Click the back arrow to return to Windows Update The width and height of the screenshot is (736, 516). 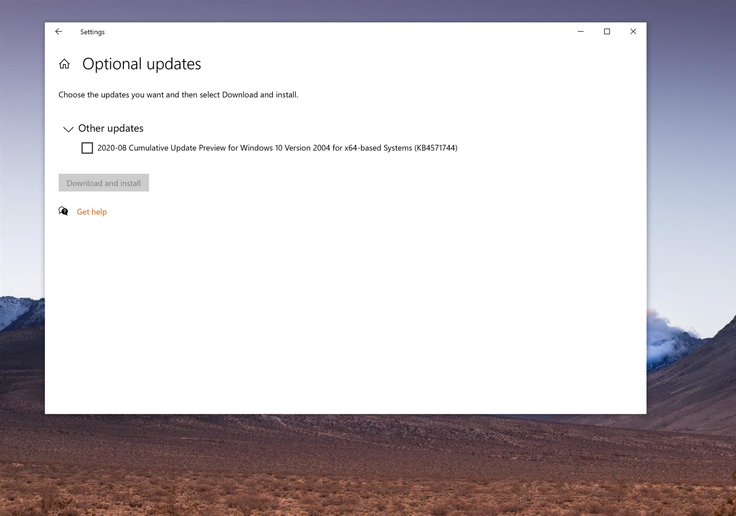coord(59,31)
